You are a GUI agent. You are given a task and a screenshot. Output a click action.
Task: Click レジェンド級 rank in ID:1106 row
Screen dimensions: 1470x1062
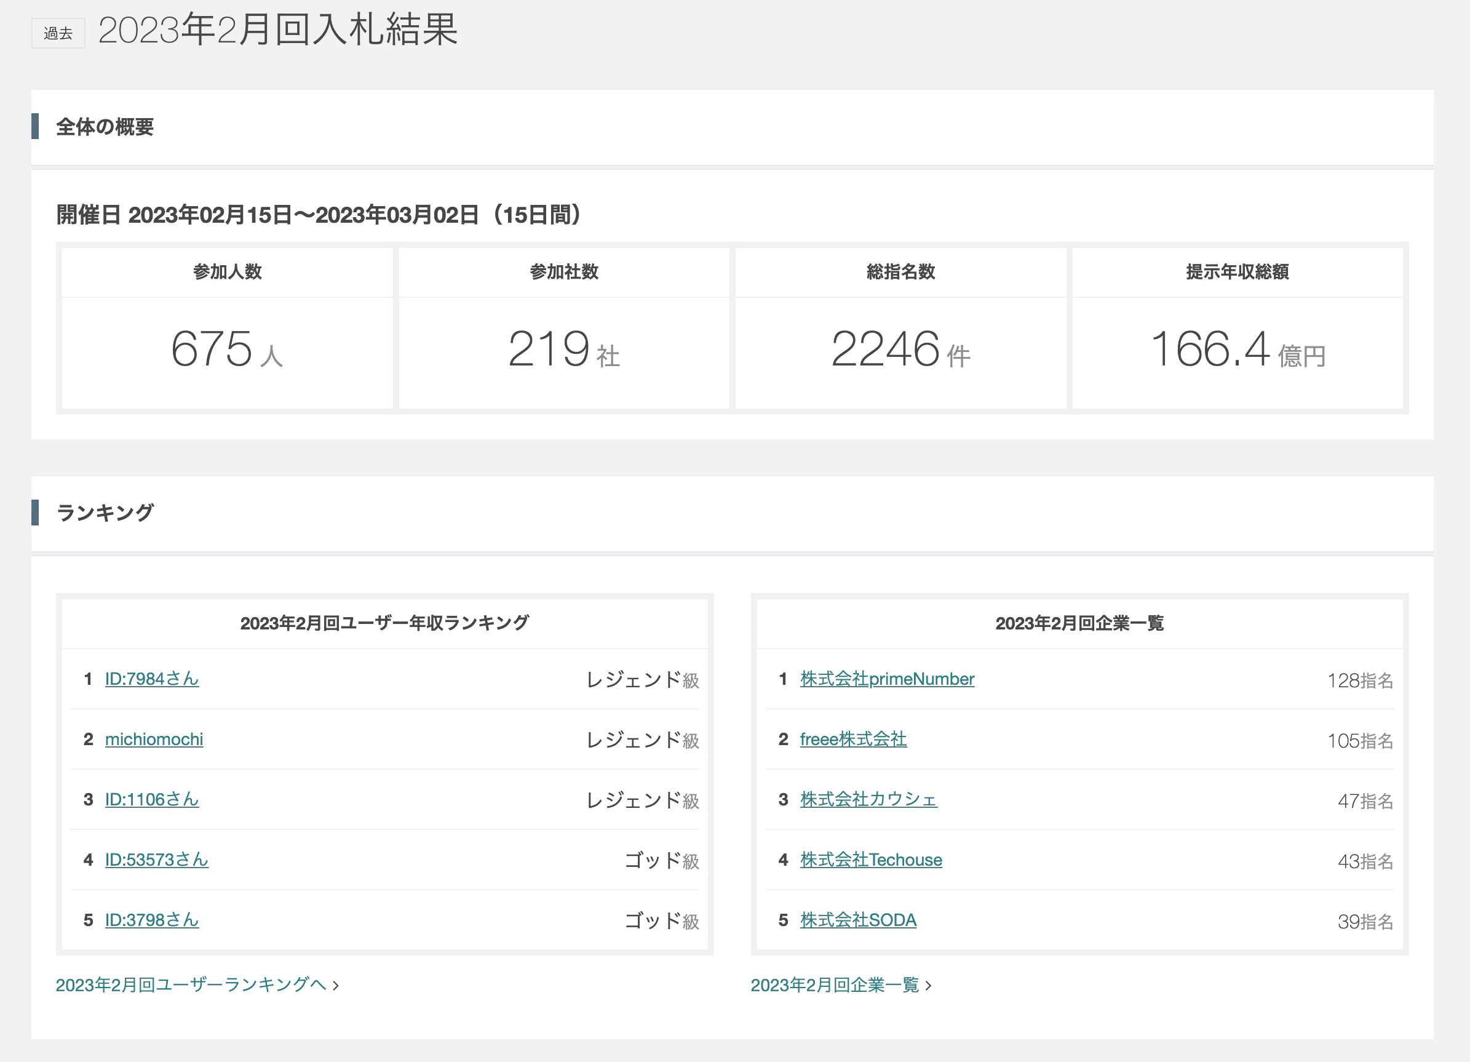642,800
